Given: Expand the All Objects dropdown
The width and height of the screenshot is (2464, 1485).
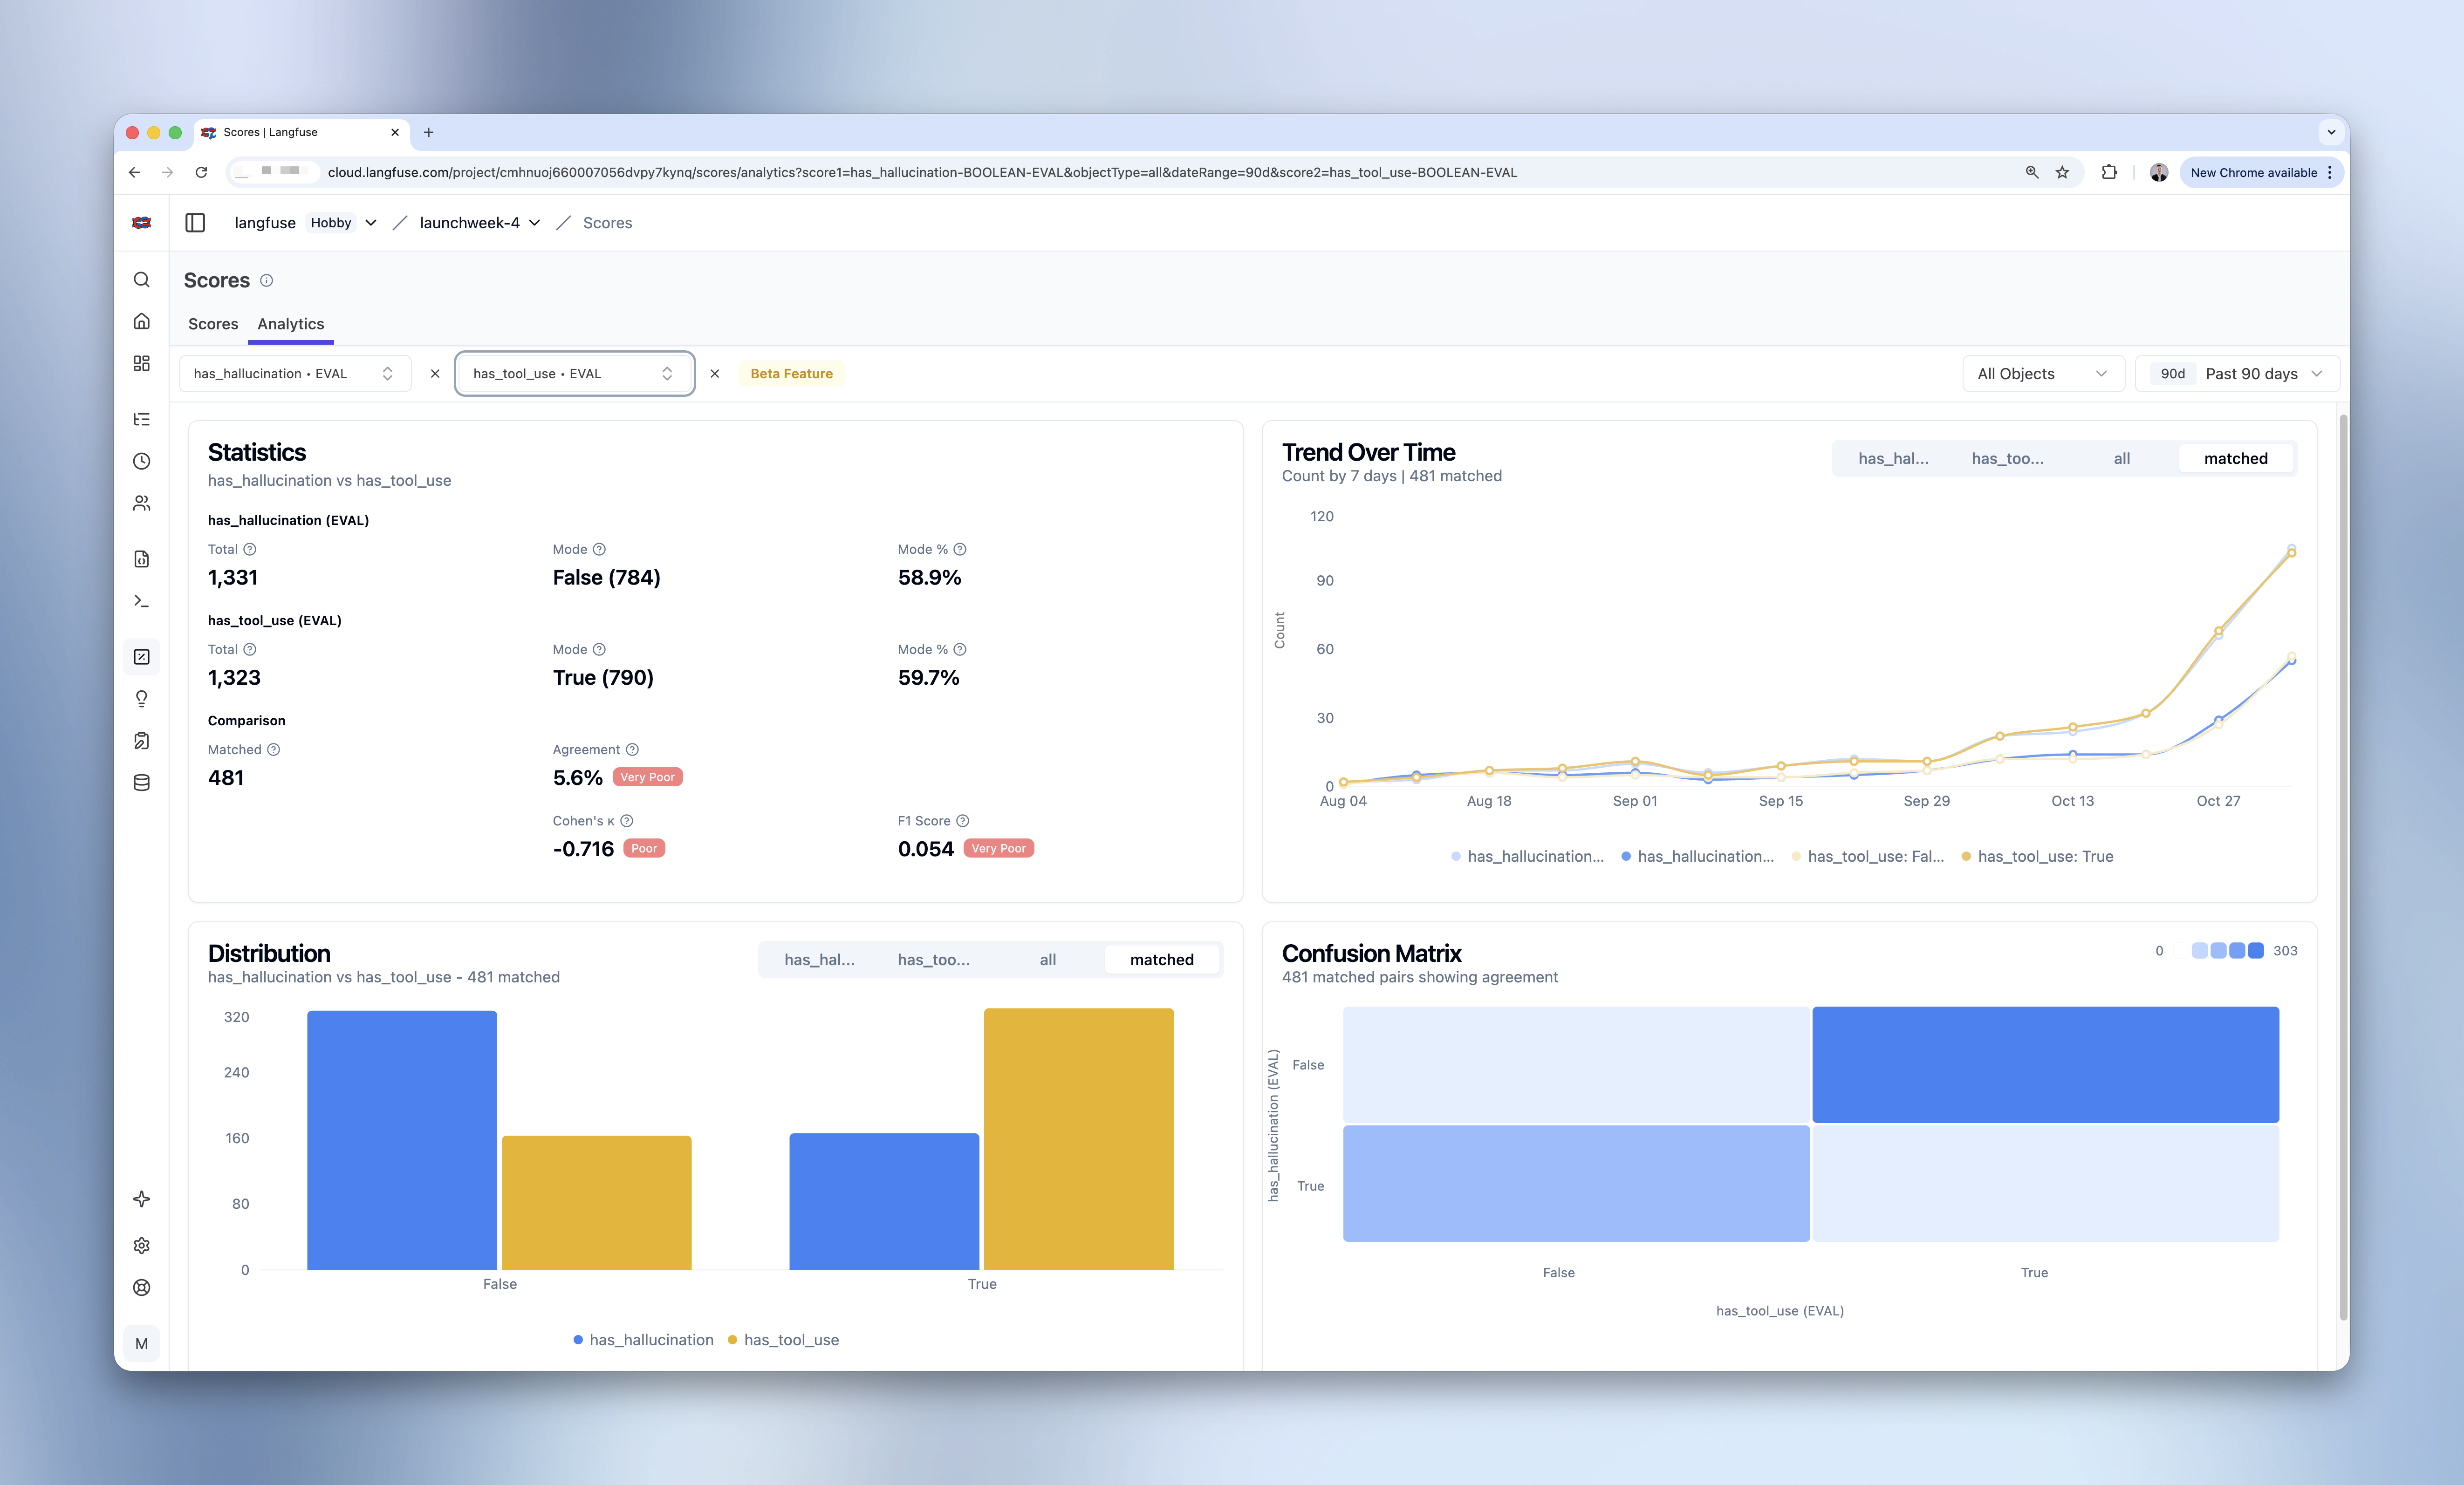Looking at the screenshot, I should [2041, 373].
